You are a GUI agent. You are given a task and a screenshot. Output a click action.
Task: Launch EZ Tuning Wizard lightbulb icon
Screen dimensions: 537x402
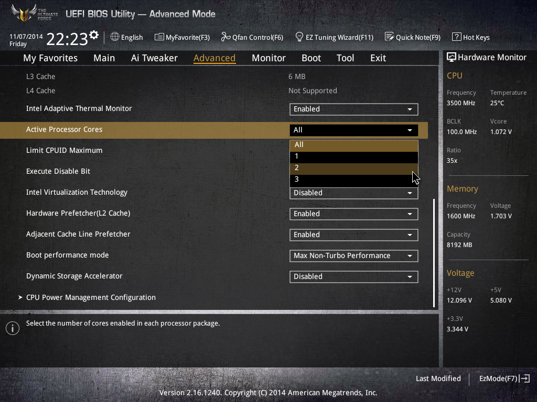(299, 37)
